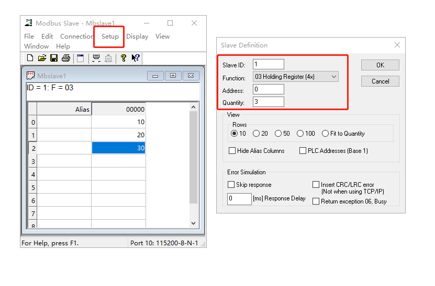Click scrollbar down arrow in Mbslave1

coord(194,223)
